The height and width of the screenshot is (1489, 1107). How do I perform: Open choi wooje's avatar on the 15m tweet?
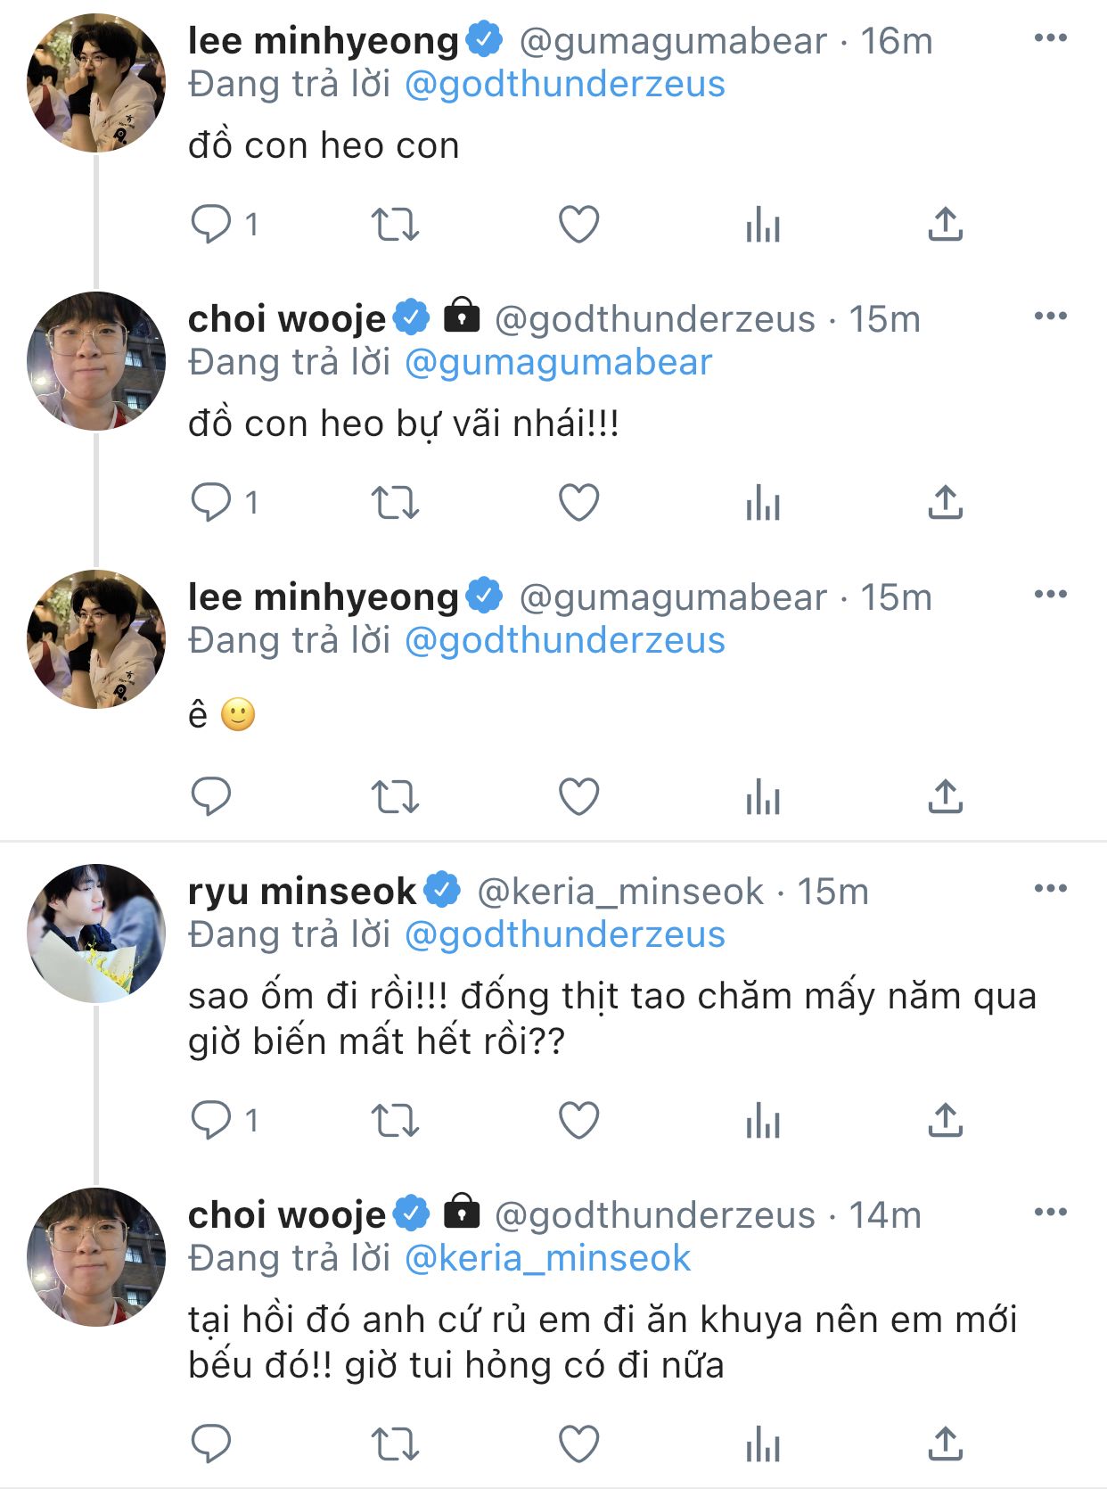[96, 361]
